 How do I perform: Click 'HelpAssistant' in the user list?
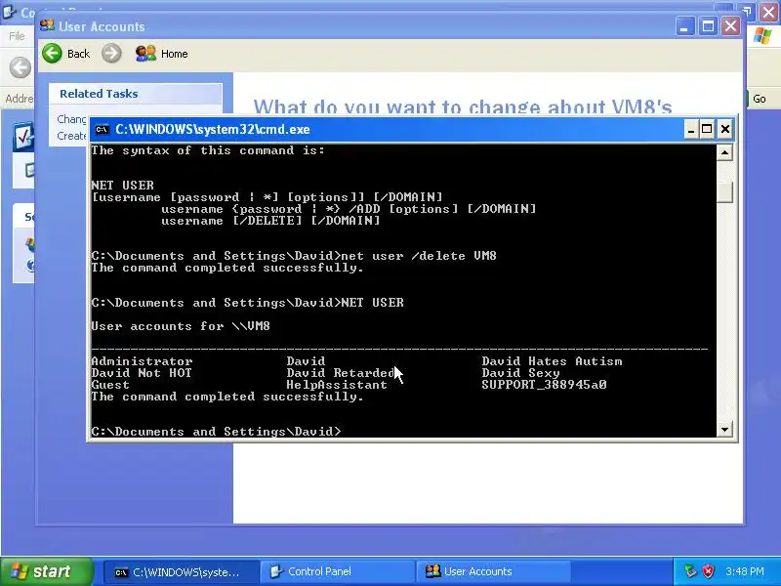point(337,385)
